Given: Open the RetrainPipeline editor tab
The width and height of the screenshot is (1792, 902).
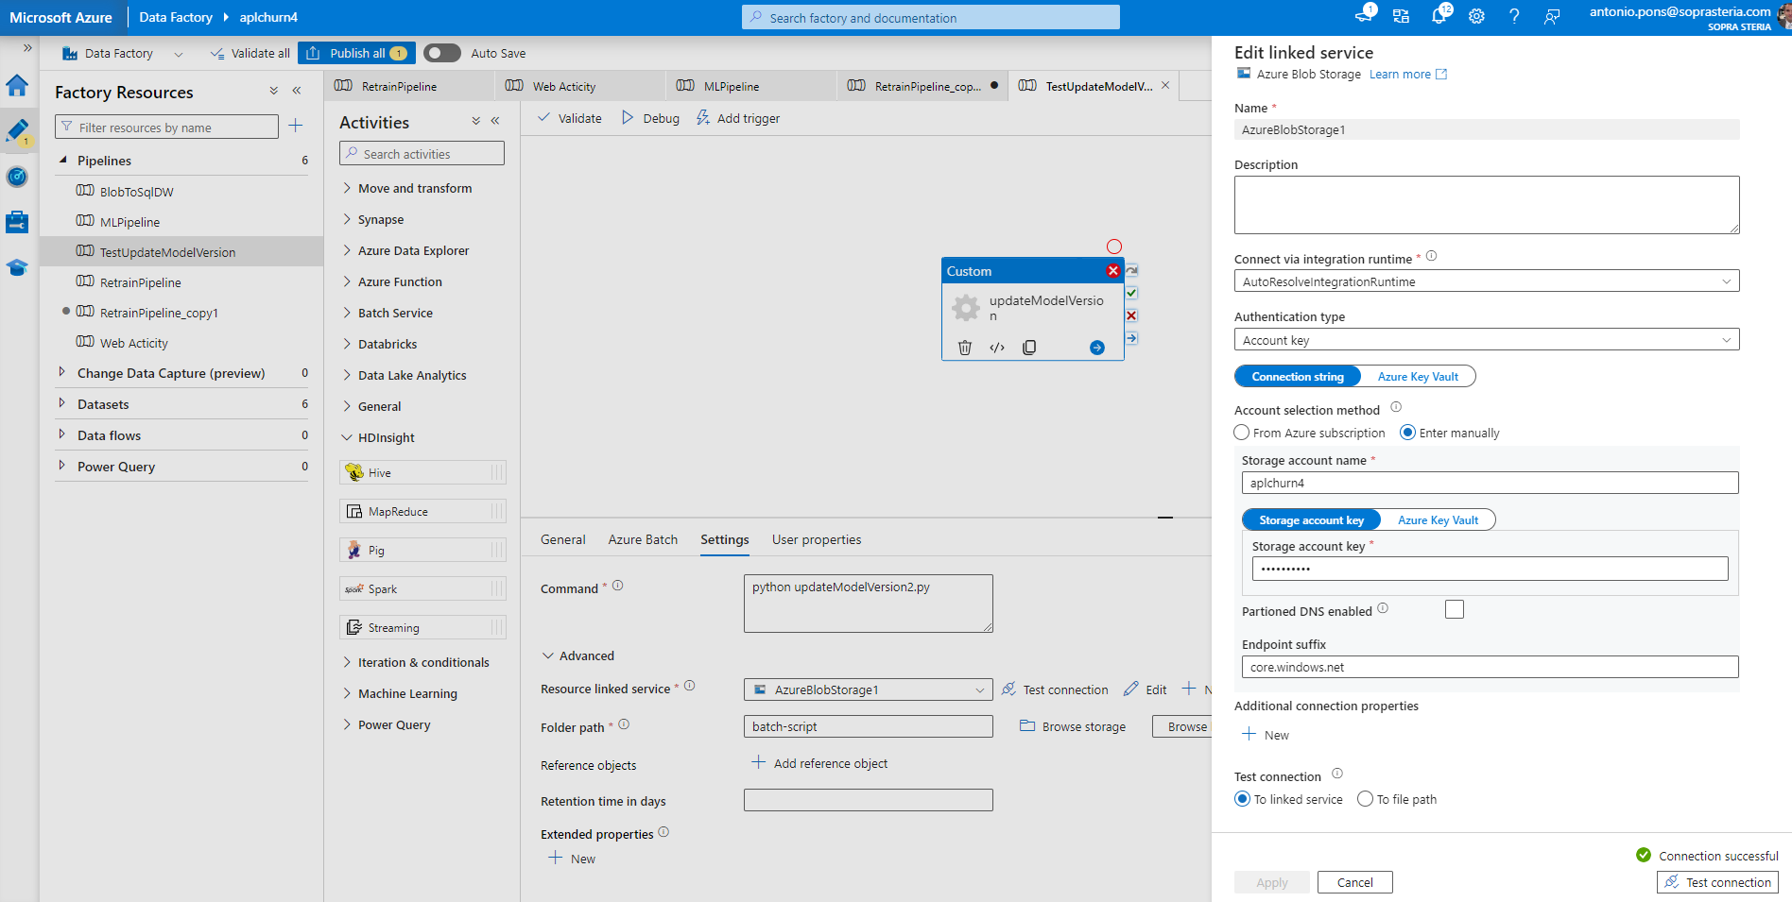Looking at the screenshot, I should (x=409, y=86).
